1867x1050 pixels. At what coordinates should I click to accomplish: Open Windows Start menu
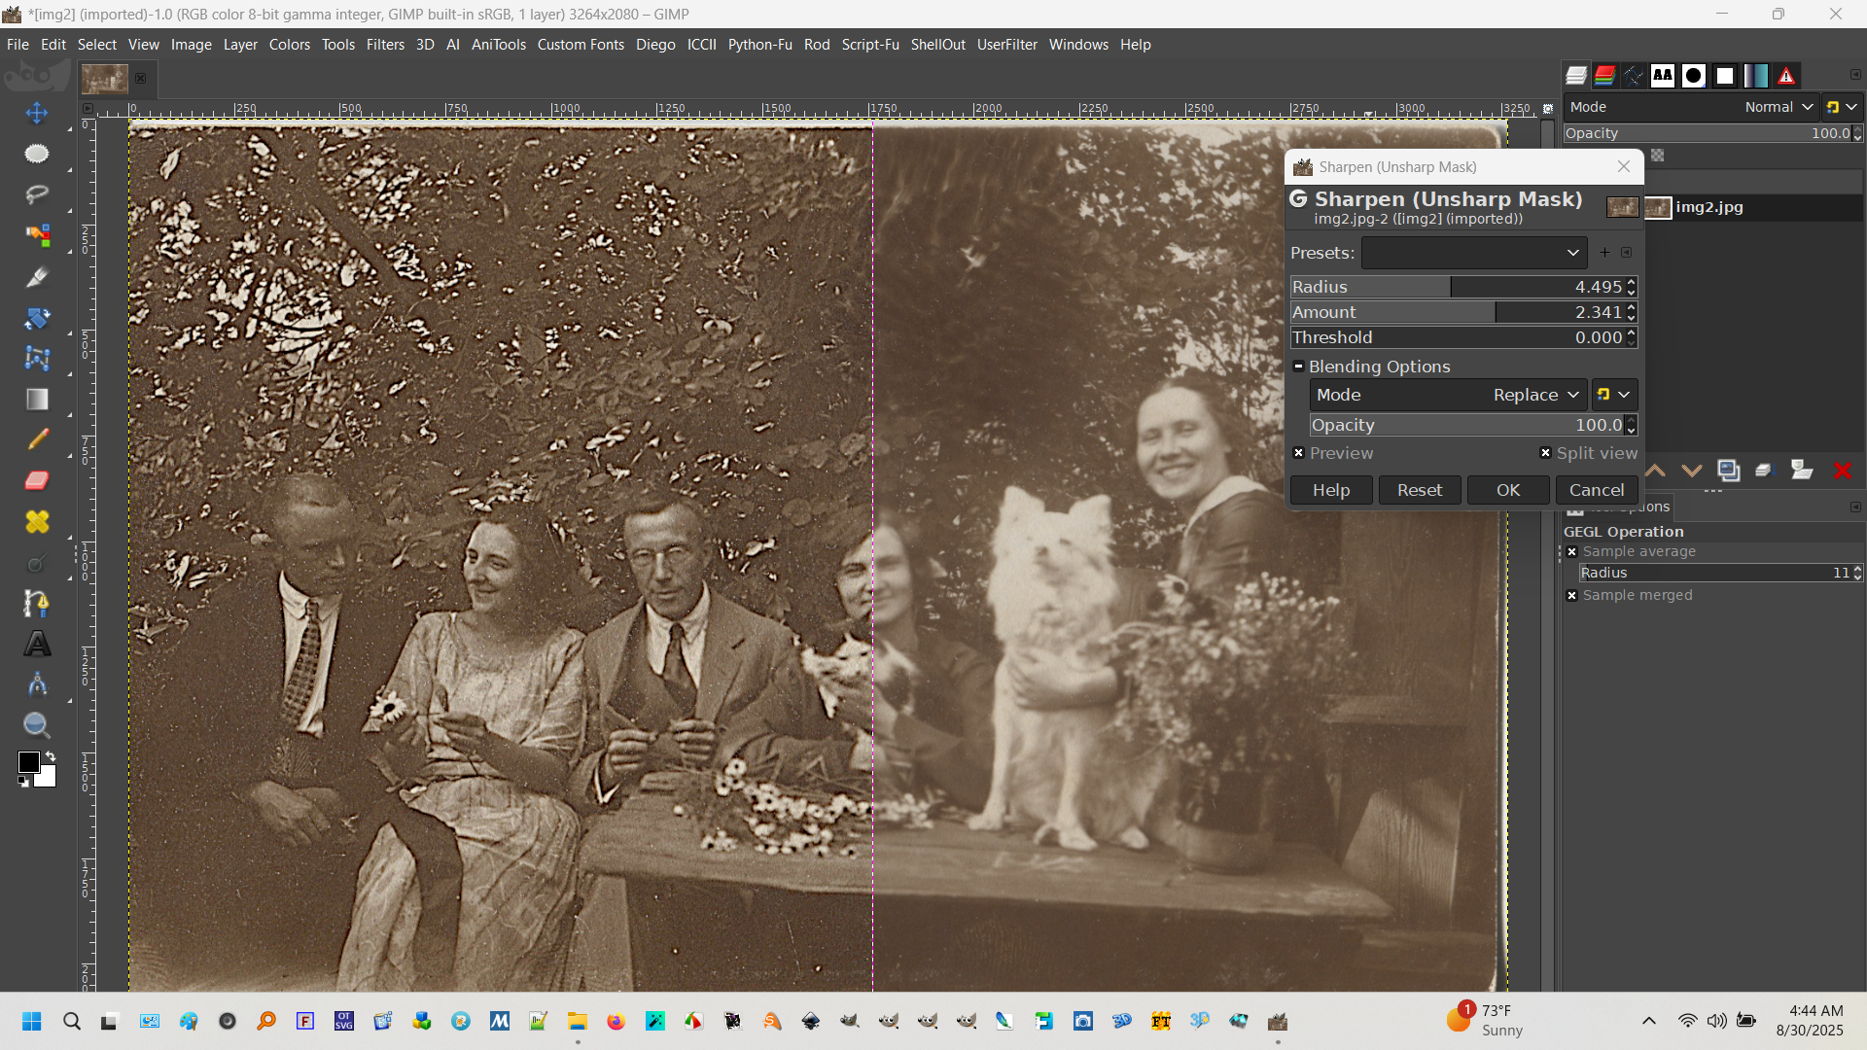point(31,1021)
